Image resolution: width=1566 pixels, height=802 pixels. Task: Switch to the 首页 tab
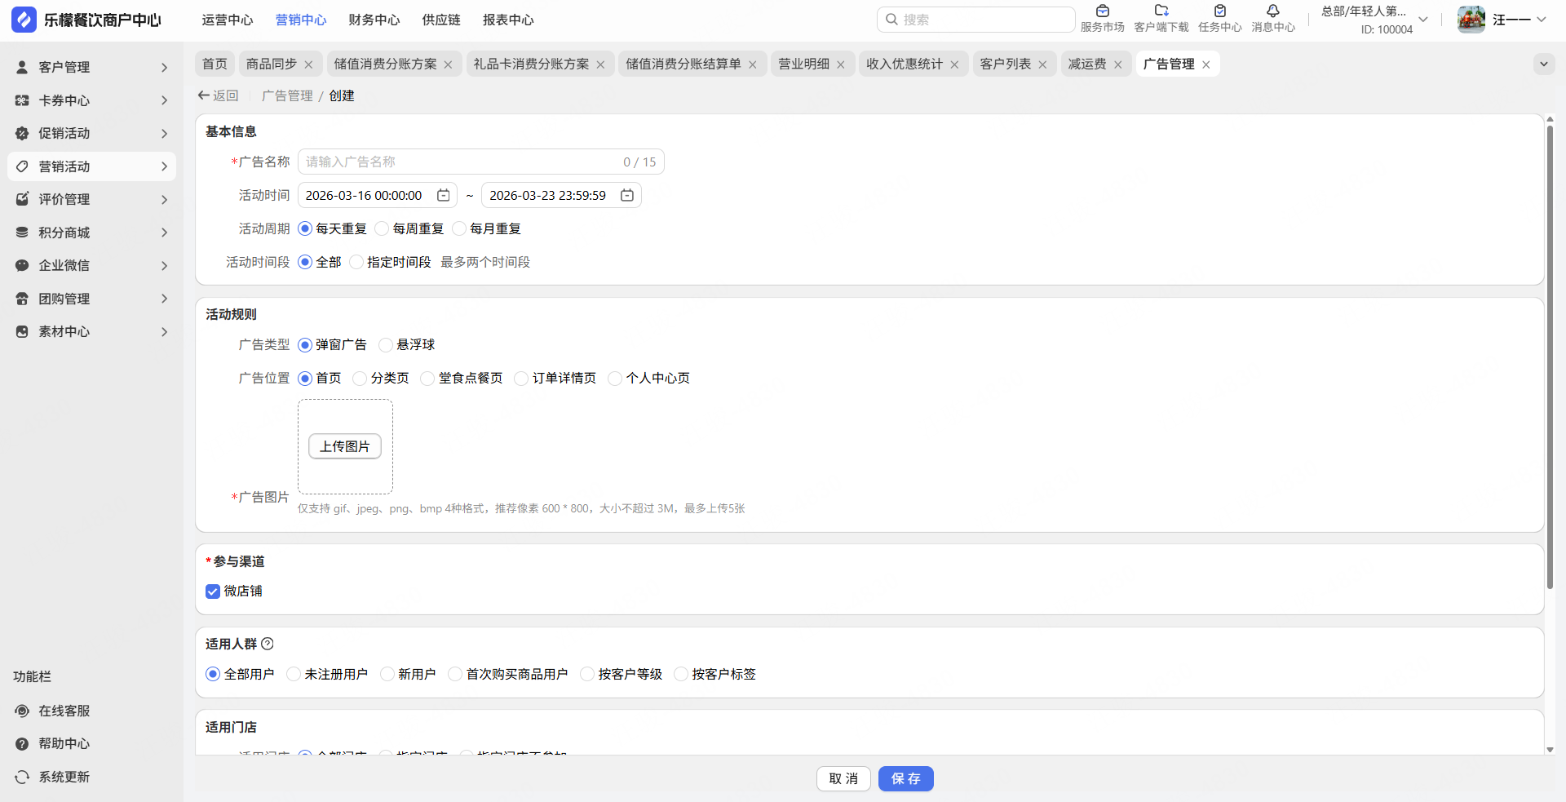[215, 64]
